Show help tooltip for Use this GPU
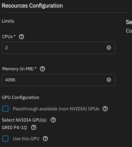Viewport: 132px width, 147px height. tap(45, 139)
